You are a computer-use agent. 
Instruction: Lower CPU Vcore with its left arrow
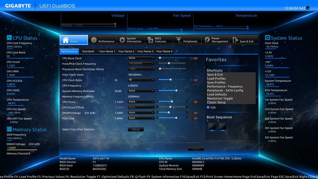157,102
